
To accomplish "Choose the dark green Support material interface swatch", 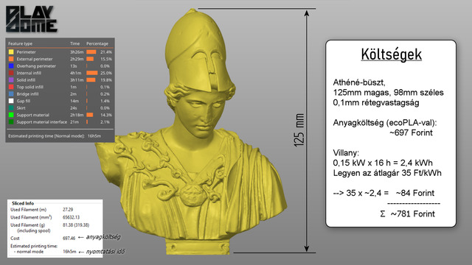I will tap(11, 122).
